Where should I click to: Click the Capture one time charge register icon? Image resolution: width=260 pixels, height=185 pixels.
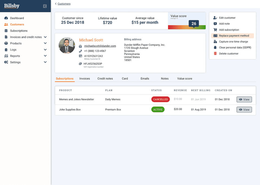[x=215, y=42]
